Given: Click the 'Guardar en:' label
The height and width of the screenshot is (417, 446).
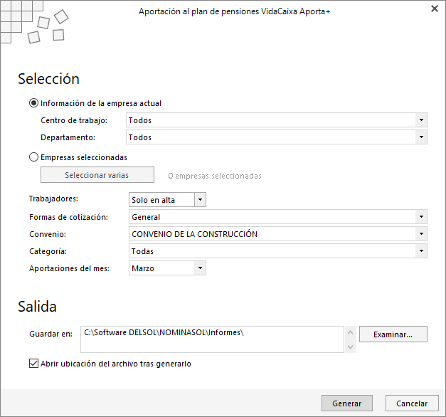Looking at the screenshot, I should point(51,334).
